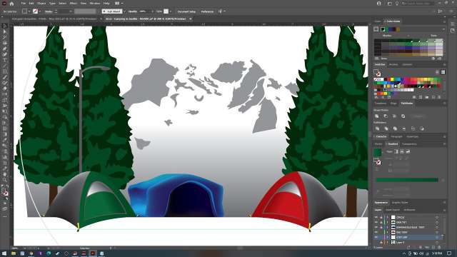Click Delete Selection trash icon in Layers
Viewport: 457px width, 257px height.
click(x=439, y=248)
